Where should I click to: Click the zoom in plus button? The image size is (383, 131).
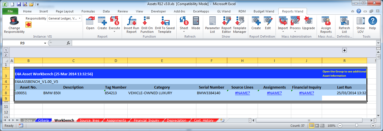click(373, 126)
